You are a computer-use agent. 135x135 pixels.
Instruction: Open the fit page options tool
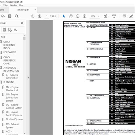coord(105,16)
